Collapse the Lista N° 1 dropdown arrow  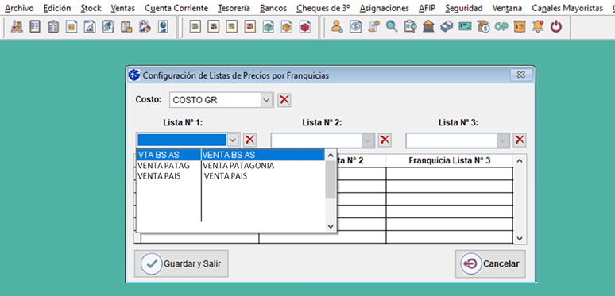point(233,140)
